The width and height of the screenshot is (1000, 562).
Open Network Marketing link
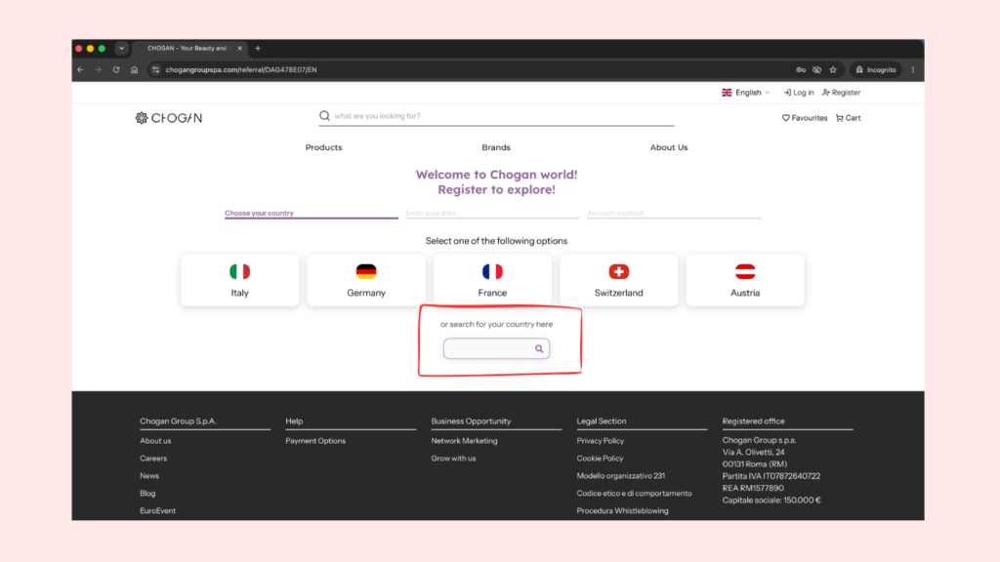tap(464, 441)
